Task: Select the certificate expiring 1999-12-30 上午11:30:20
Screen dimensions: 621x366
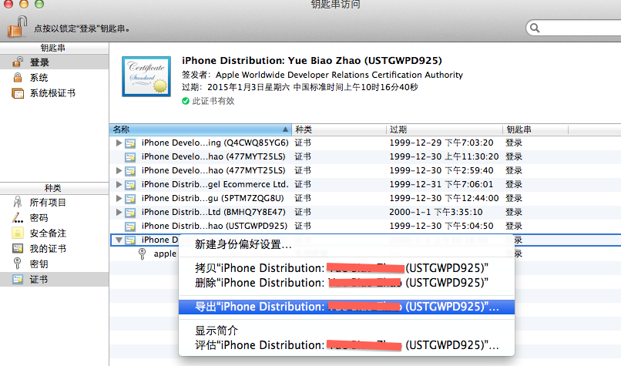Action: (x=213, y=156)
